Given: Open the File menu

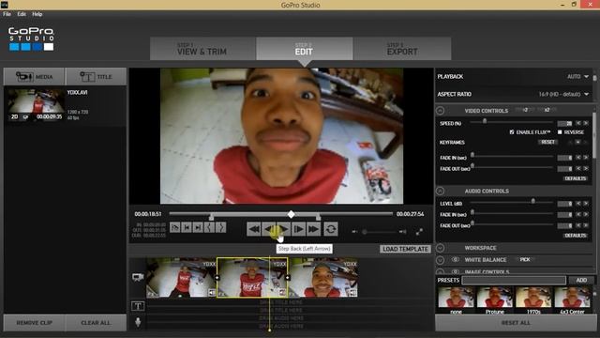Looking at the screenshot, I should 7,14.
